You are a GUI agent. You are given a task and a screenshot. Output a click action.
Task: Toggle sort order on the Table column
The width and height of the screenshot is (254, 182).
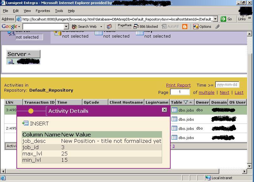pos(190,102)
